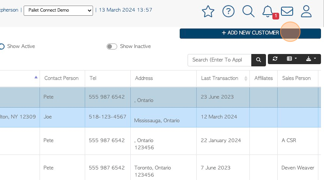Run the customer search with the black magnifier button
This screenshot has height=180, width=324.
[258, 60]
